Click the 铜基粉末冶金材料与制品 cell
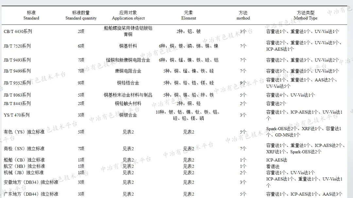The image size is (353, 198). [x=128, y=95]
